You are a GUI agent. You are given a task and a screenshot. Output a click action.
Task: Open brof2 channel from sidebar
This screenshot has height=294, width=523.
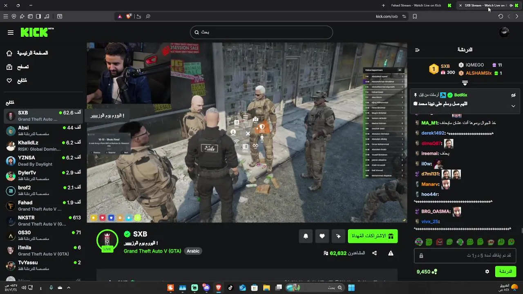click(43, 191)
